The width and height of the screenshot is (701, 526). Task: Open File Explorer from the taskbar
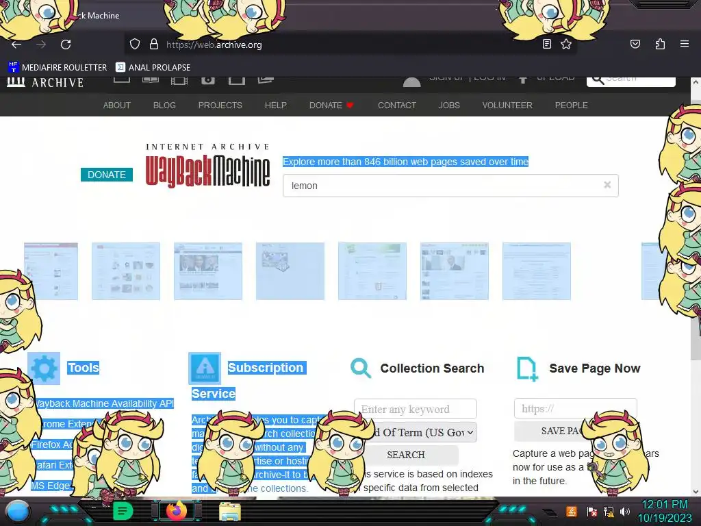[x=230, y=512]
